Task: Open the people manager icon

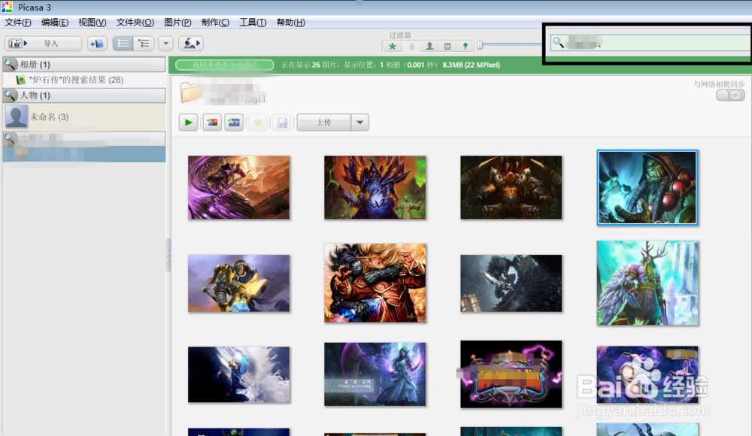Action: click(190, 44)
